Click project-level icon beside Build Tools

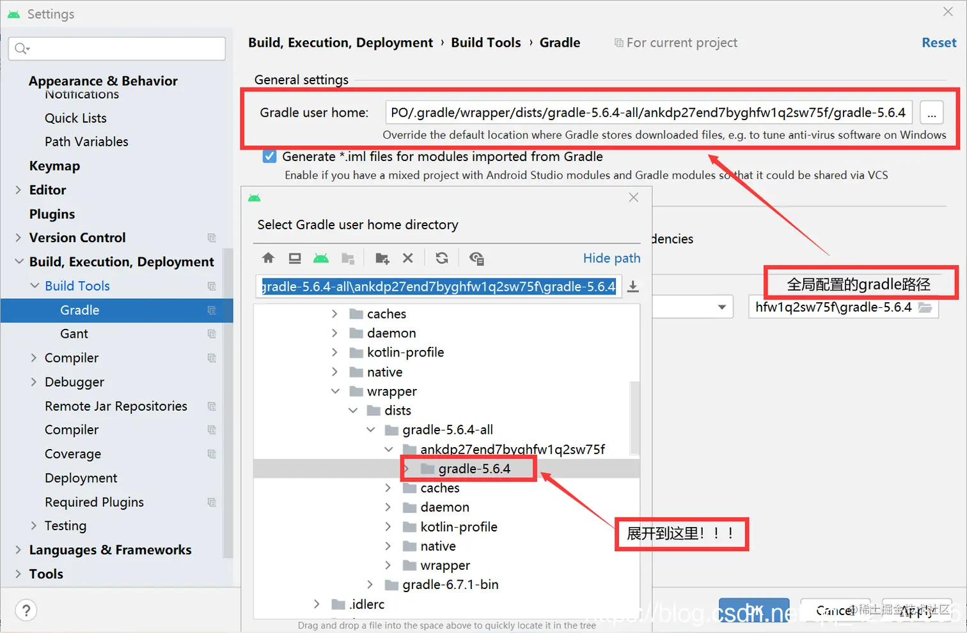(x=212, y=286)
